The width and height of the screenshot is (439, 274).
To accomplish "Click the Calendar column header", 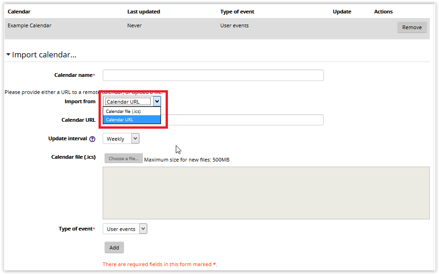I will click(19, 12).
